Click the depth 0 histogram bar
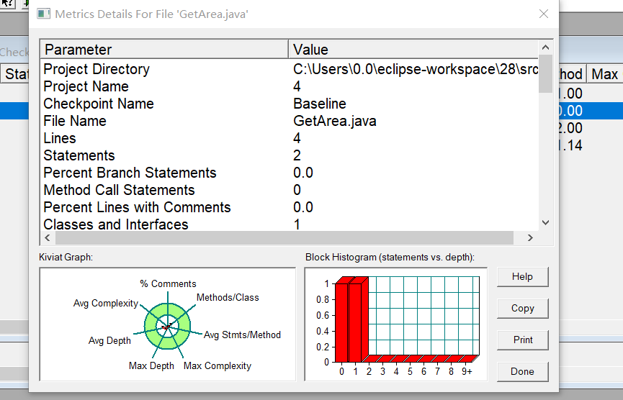 [x=341, y=322]
